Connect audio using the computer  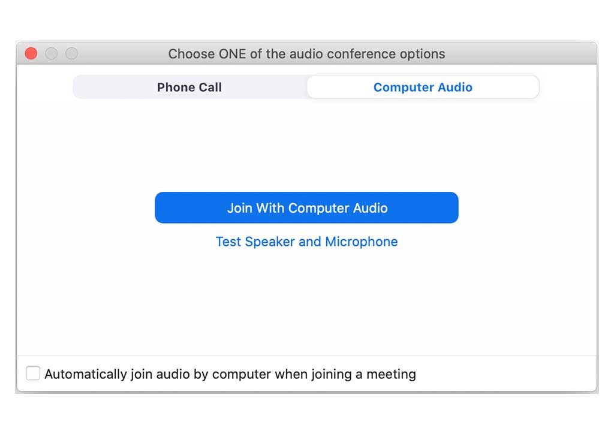click(306, 208)
